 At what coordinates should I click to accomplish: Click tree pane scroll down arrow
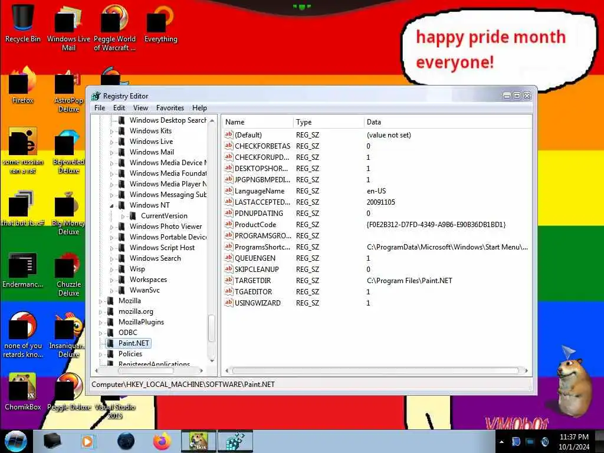(x=212, y=360)
